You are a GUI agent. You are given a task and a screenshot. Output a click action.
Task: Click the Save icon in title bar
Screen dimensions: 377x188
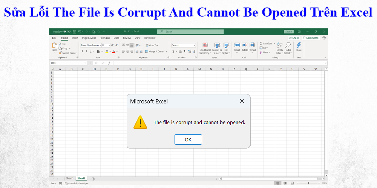[74, 32]
